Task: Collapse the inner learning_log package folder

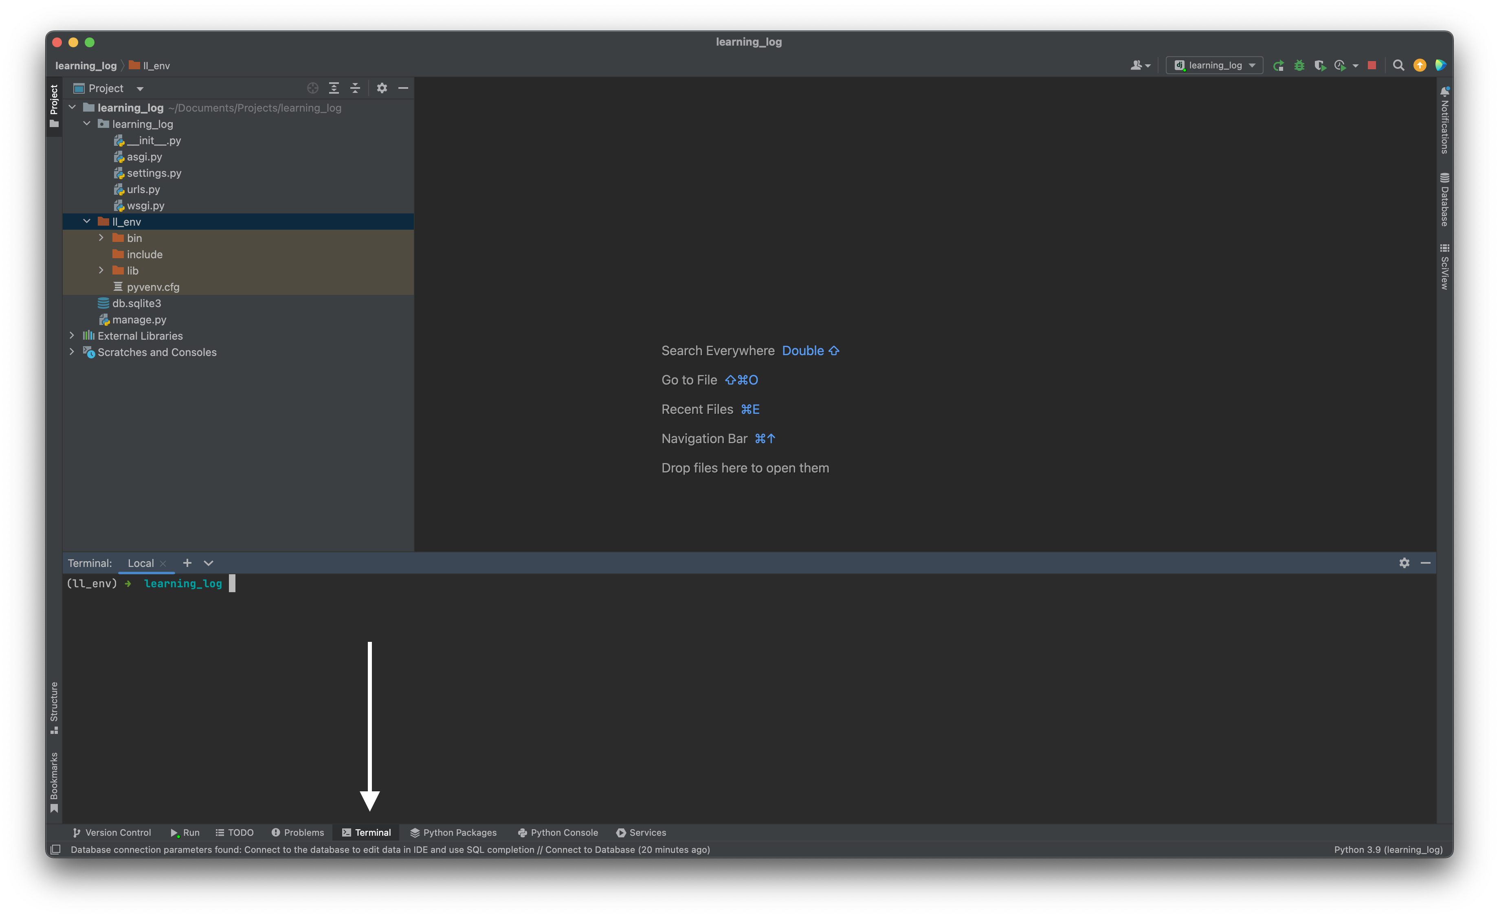Action: 87,123
